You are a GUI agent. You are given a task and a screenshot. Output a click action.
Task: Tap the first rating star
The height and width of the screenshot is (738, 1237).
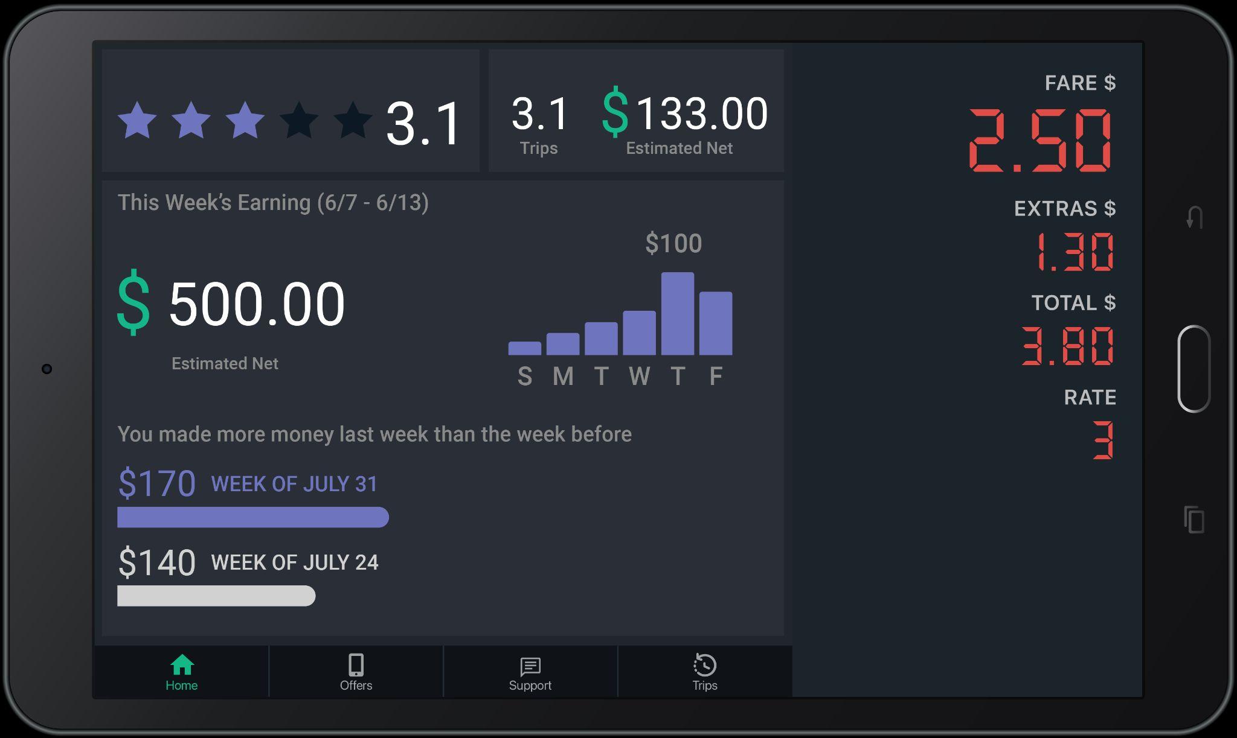click(137, 120)
